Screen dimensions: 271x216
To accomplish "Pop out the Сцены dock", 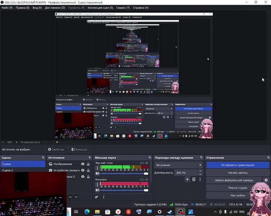I will 43,157.
